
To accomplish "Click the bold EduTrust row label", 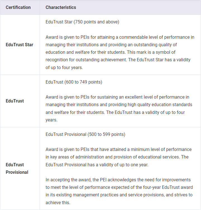I will click(x=15, y=101).
